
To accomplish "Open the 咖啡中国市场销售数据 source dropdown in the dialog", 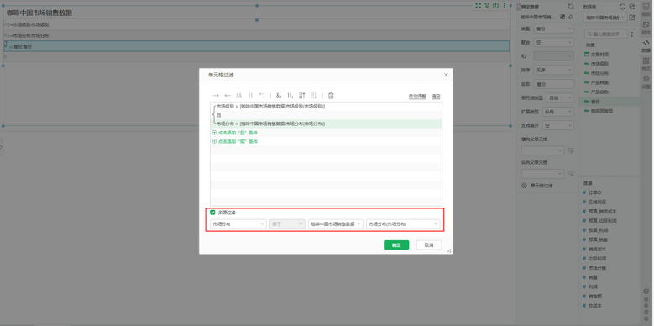I will click(336, 223).
